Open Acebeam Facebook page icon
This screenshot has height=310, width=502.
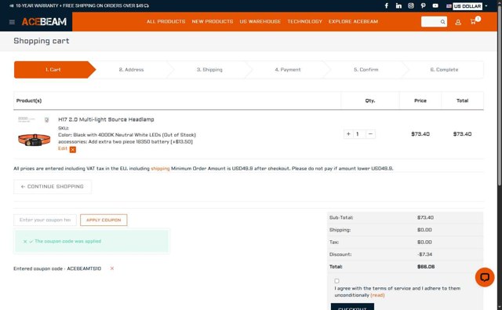387,5
